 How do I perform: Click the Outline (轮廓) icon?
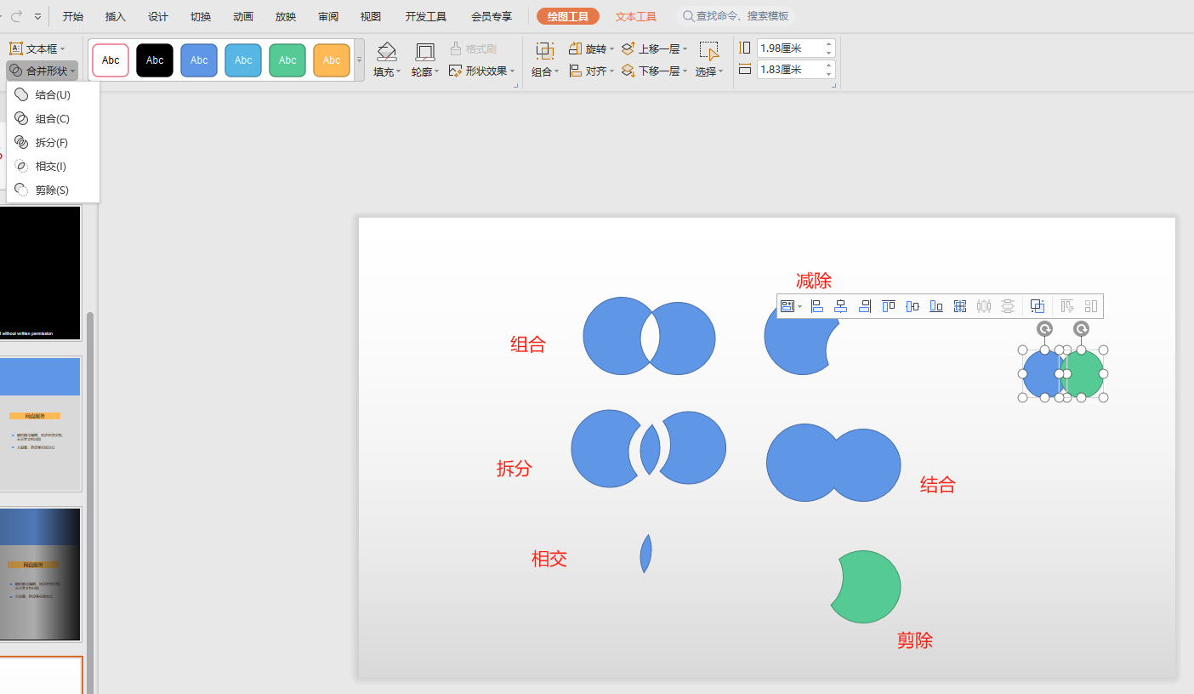click(424, 51)
